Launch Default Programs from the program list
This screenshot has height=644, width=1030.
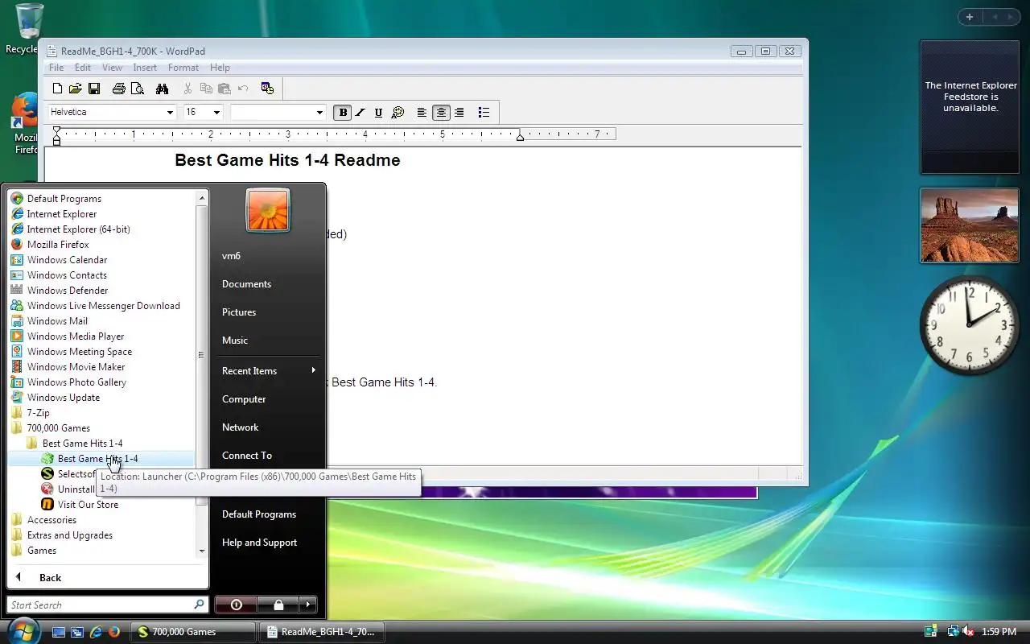tap(103, 199)
